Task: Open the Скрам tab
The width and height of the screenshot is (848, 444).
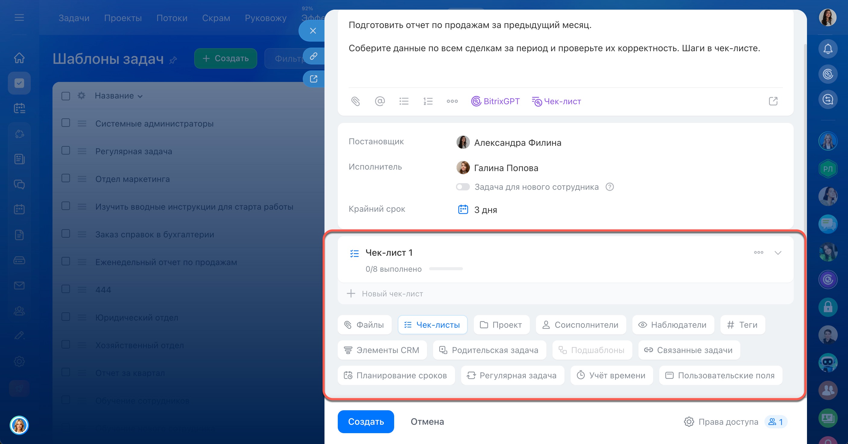Action: tap(216, 18)
